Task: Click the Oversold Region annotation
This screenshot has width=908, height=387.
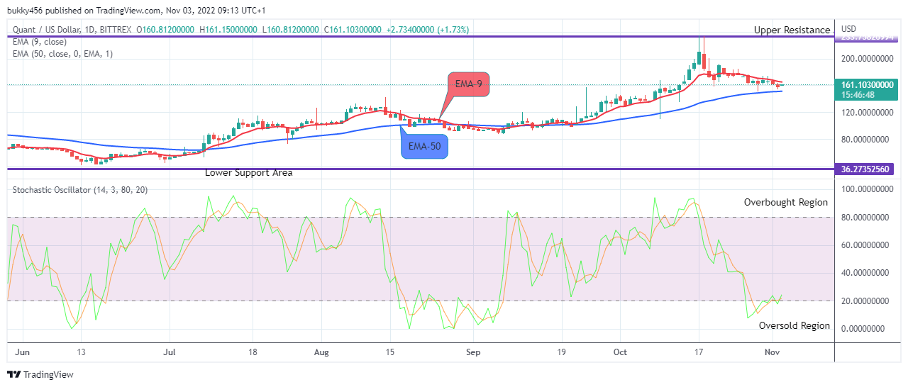Action: tap(794, 325)
